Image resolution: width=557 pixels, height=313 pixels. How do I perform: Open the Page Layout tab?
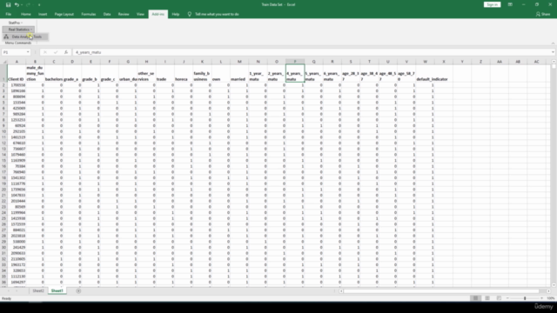tap(64, 14)
